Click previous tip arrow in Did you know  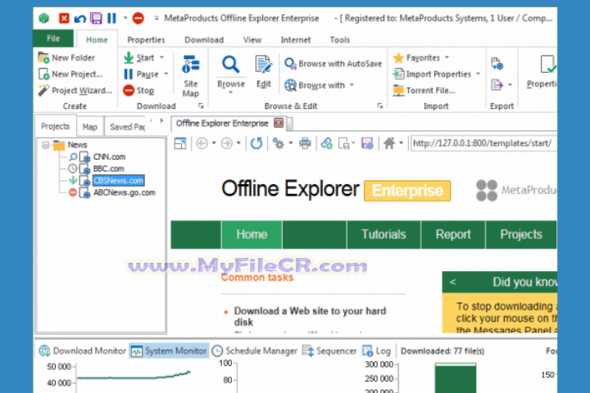pyautogui.click(x=452, y=282)
